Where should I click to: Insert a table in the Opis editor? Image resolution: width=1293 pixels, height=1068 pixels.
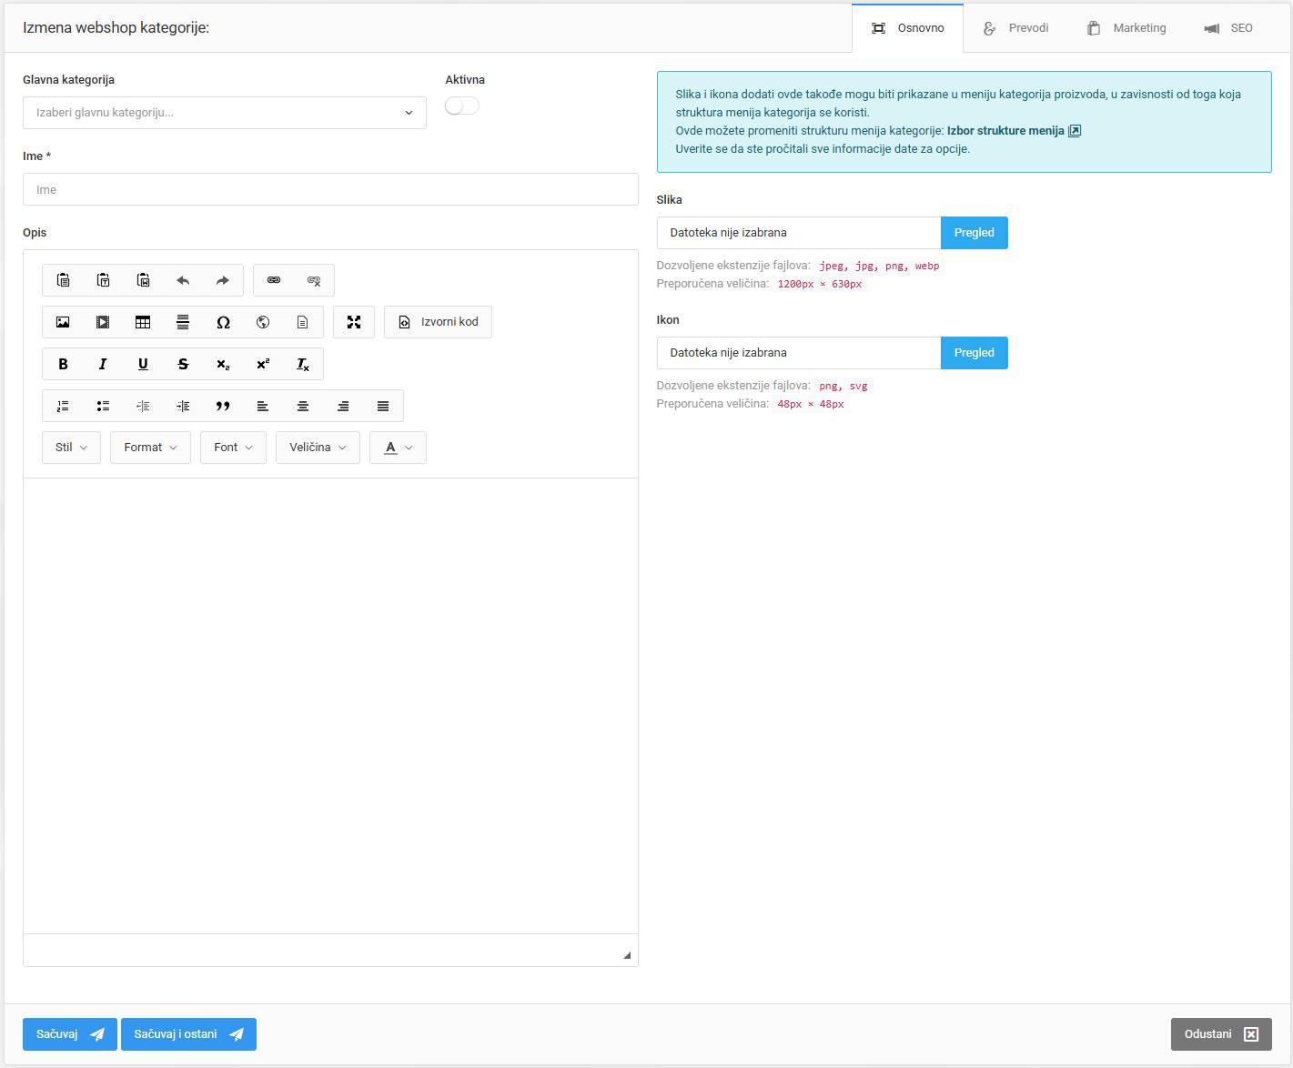coord(143,322)
